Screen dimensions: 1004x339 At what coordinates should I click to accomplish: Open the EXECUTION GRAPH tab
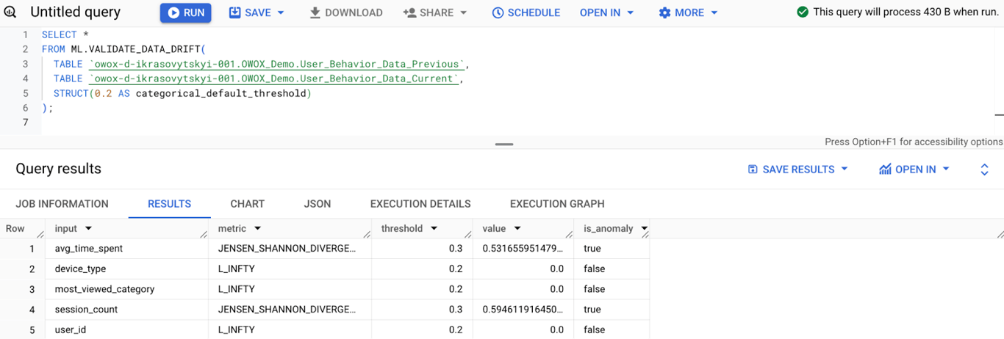[557, 204]
